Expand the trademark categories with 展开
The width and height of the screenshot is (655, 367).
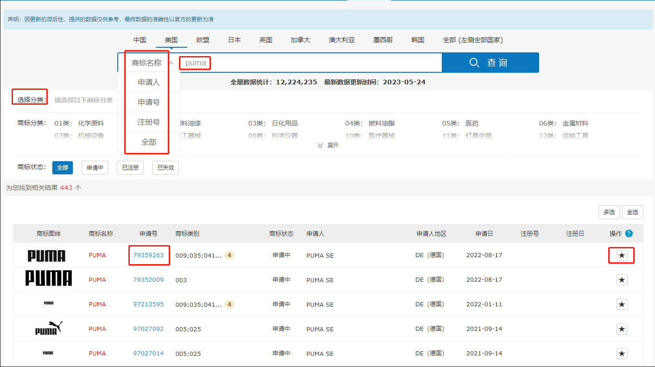coord(328,146)
